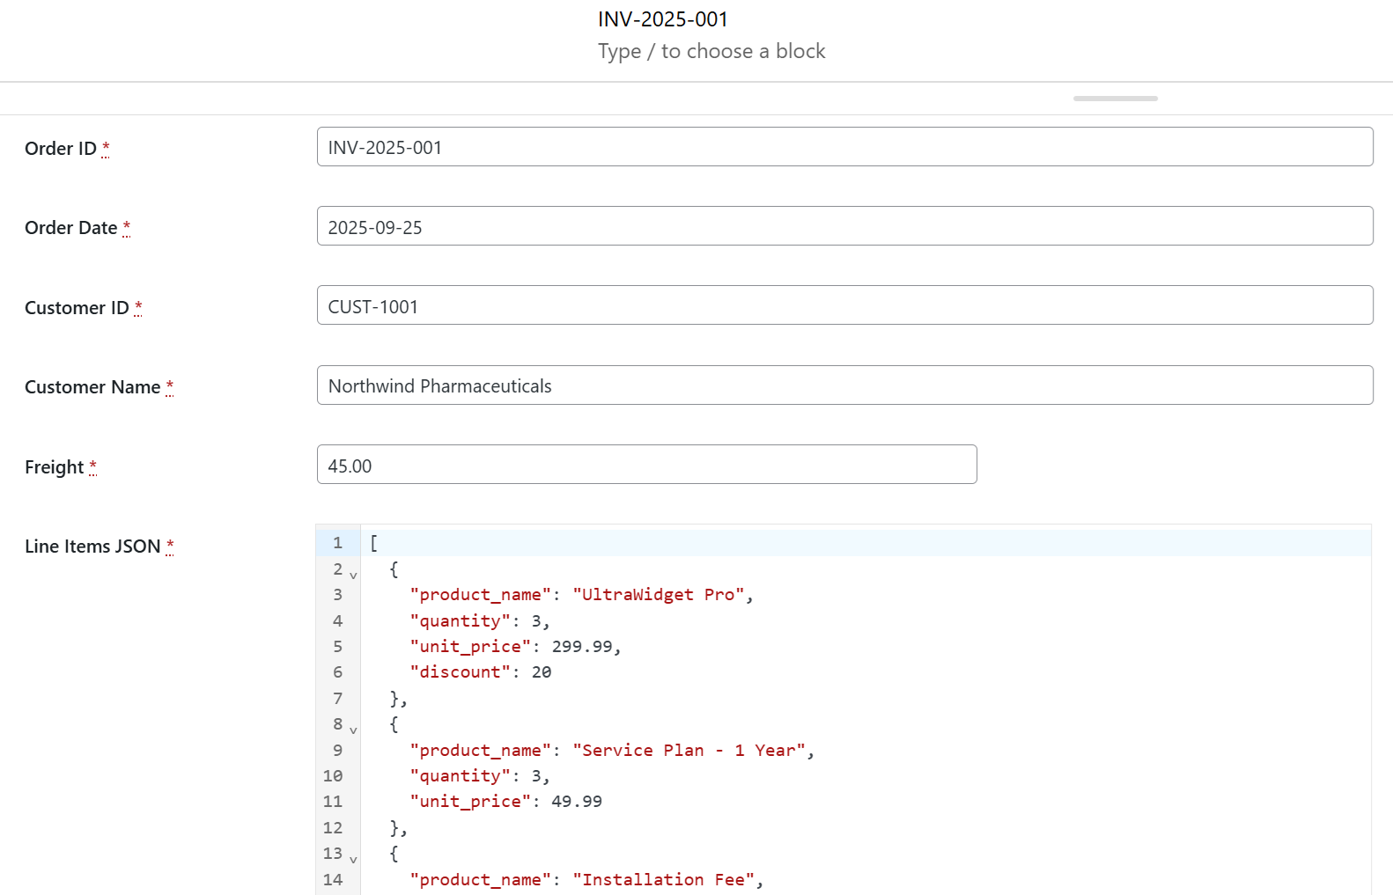Screen dimensions: 1393x895
Task: Click the Order ID input field
Action: pos(844,147)
